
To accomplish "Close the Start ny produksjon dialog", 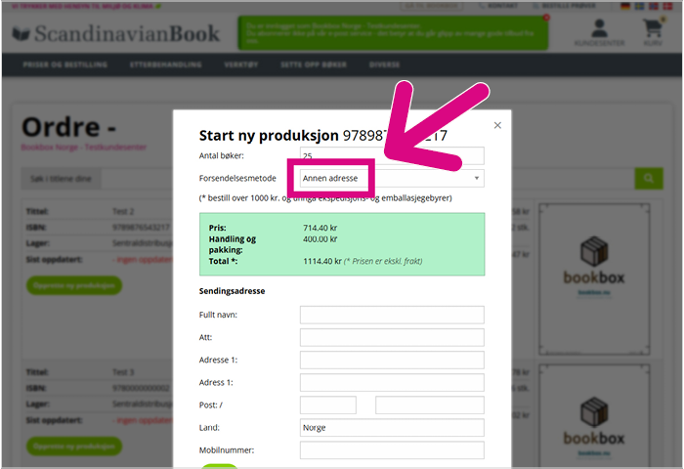I will pos(497,125).
